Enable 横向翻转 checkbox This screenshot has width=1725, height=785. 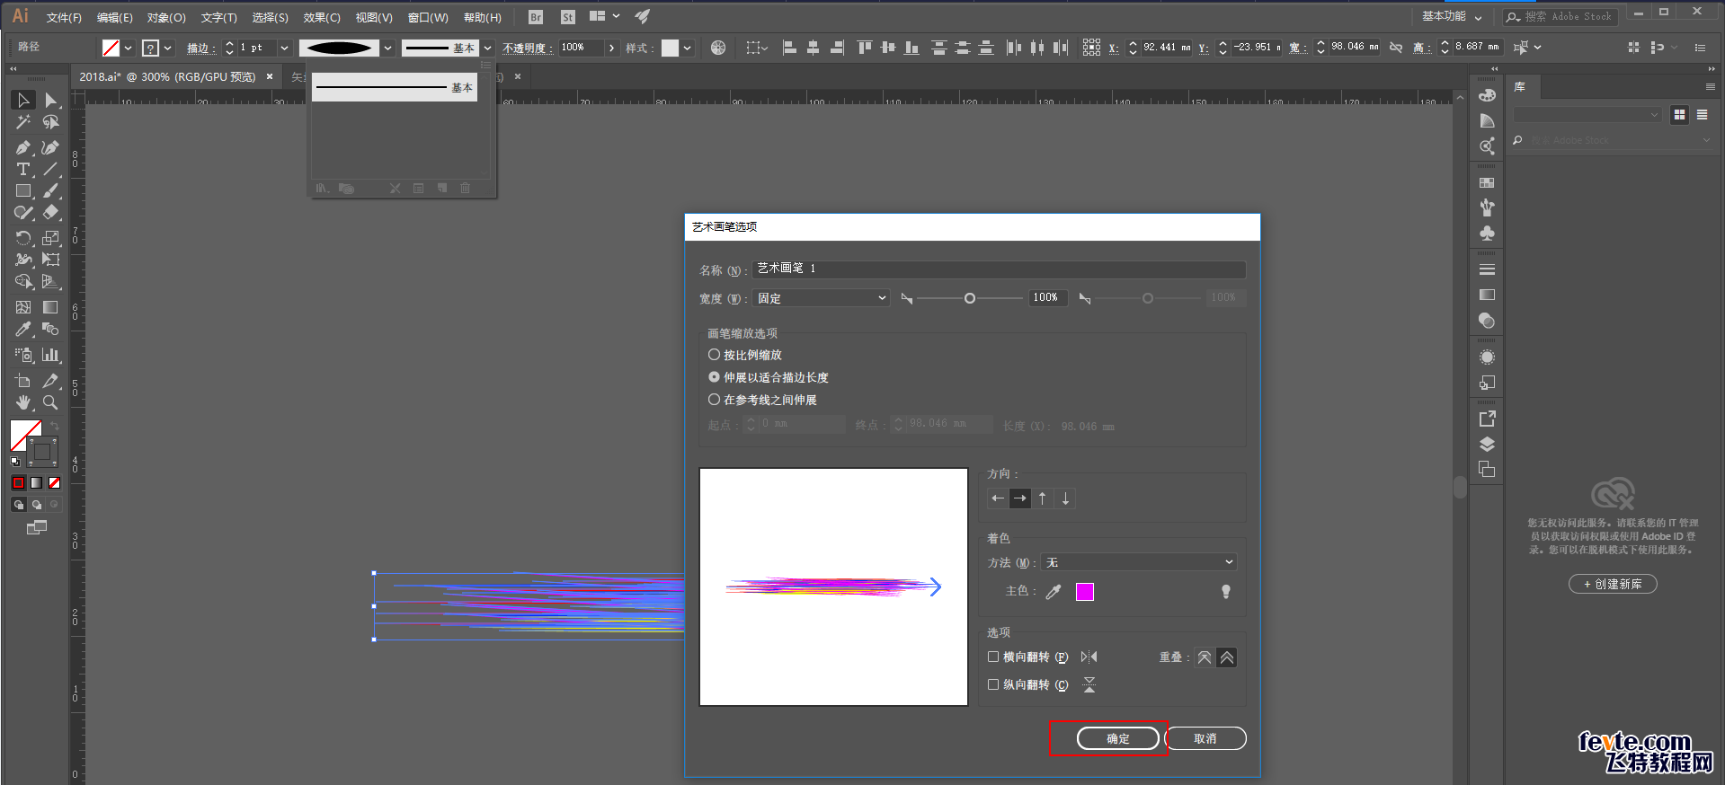click(993, 657)
